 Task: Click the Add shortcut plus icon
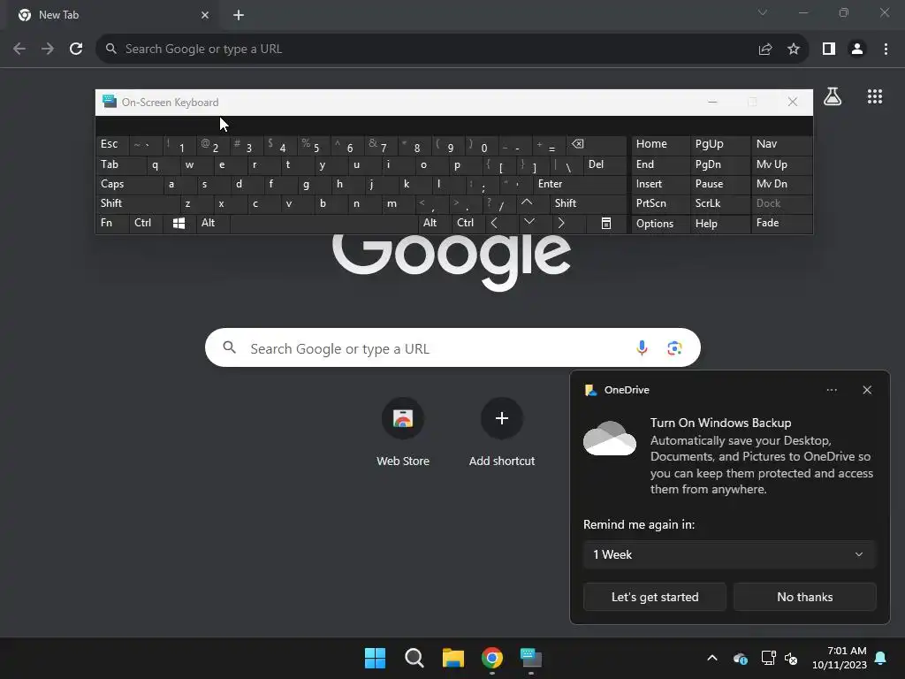(502, 418)
